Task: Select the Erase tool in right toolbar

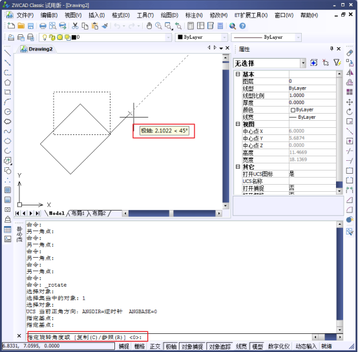Action: 350,53
